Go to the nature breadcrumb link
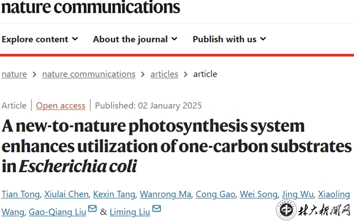This screenshot has width=354, height=222. (x=14, y=74)
